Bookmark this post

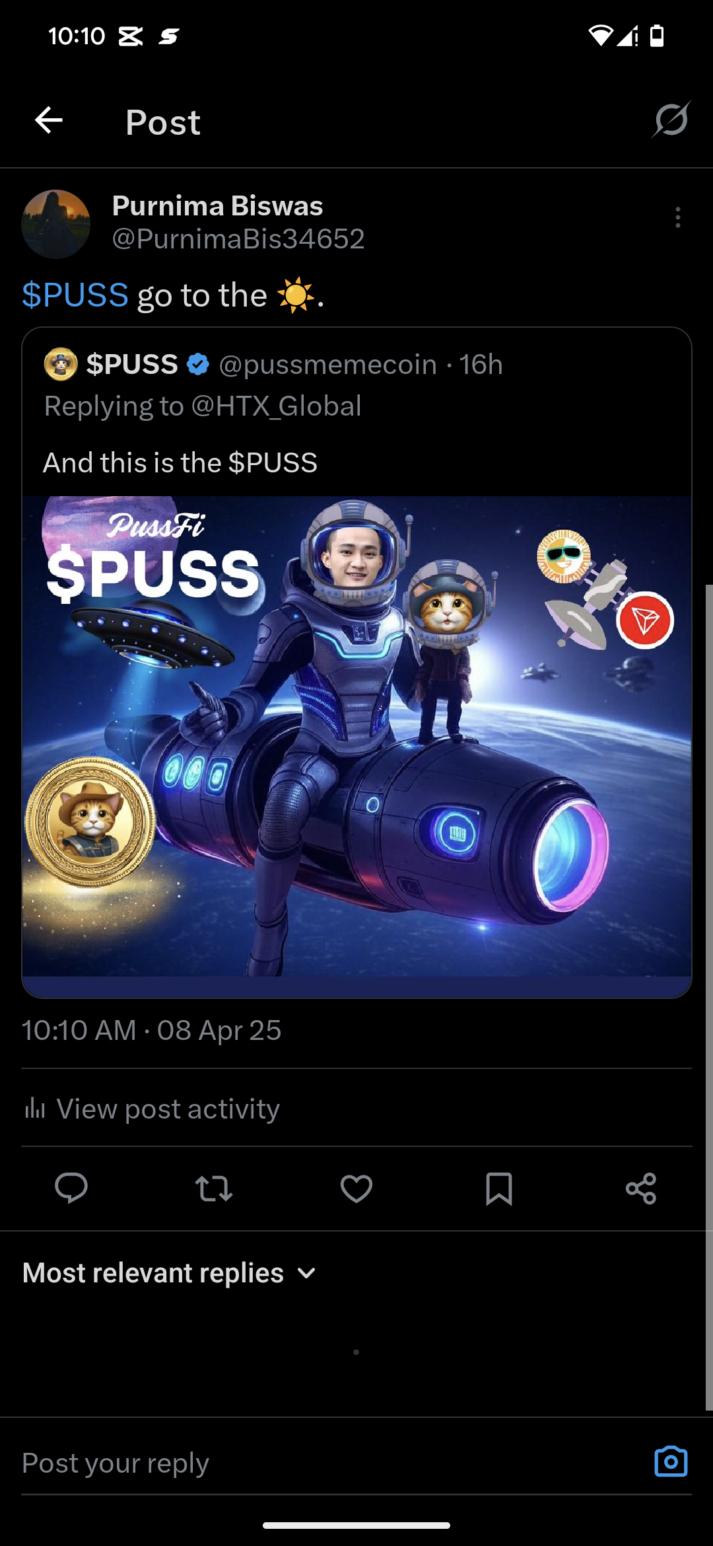click(499, 1189)
